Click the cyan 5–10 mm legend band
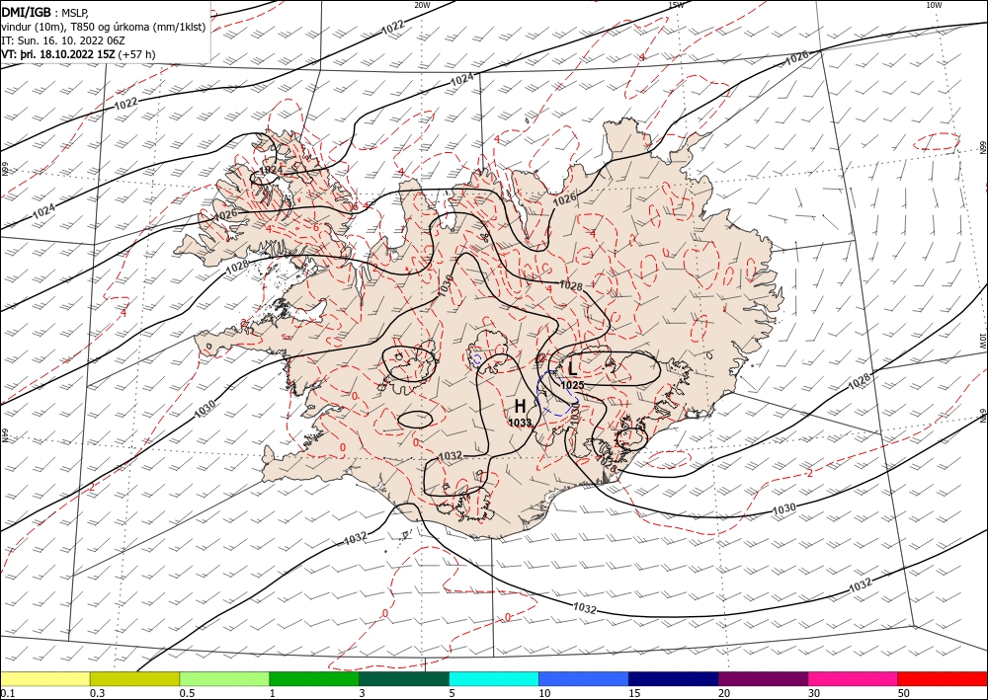The width and height of the screenshot is (988, 700). (494, 678)
